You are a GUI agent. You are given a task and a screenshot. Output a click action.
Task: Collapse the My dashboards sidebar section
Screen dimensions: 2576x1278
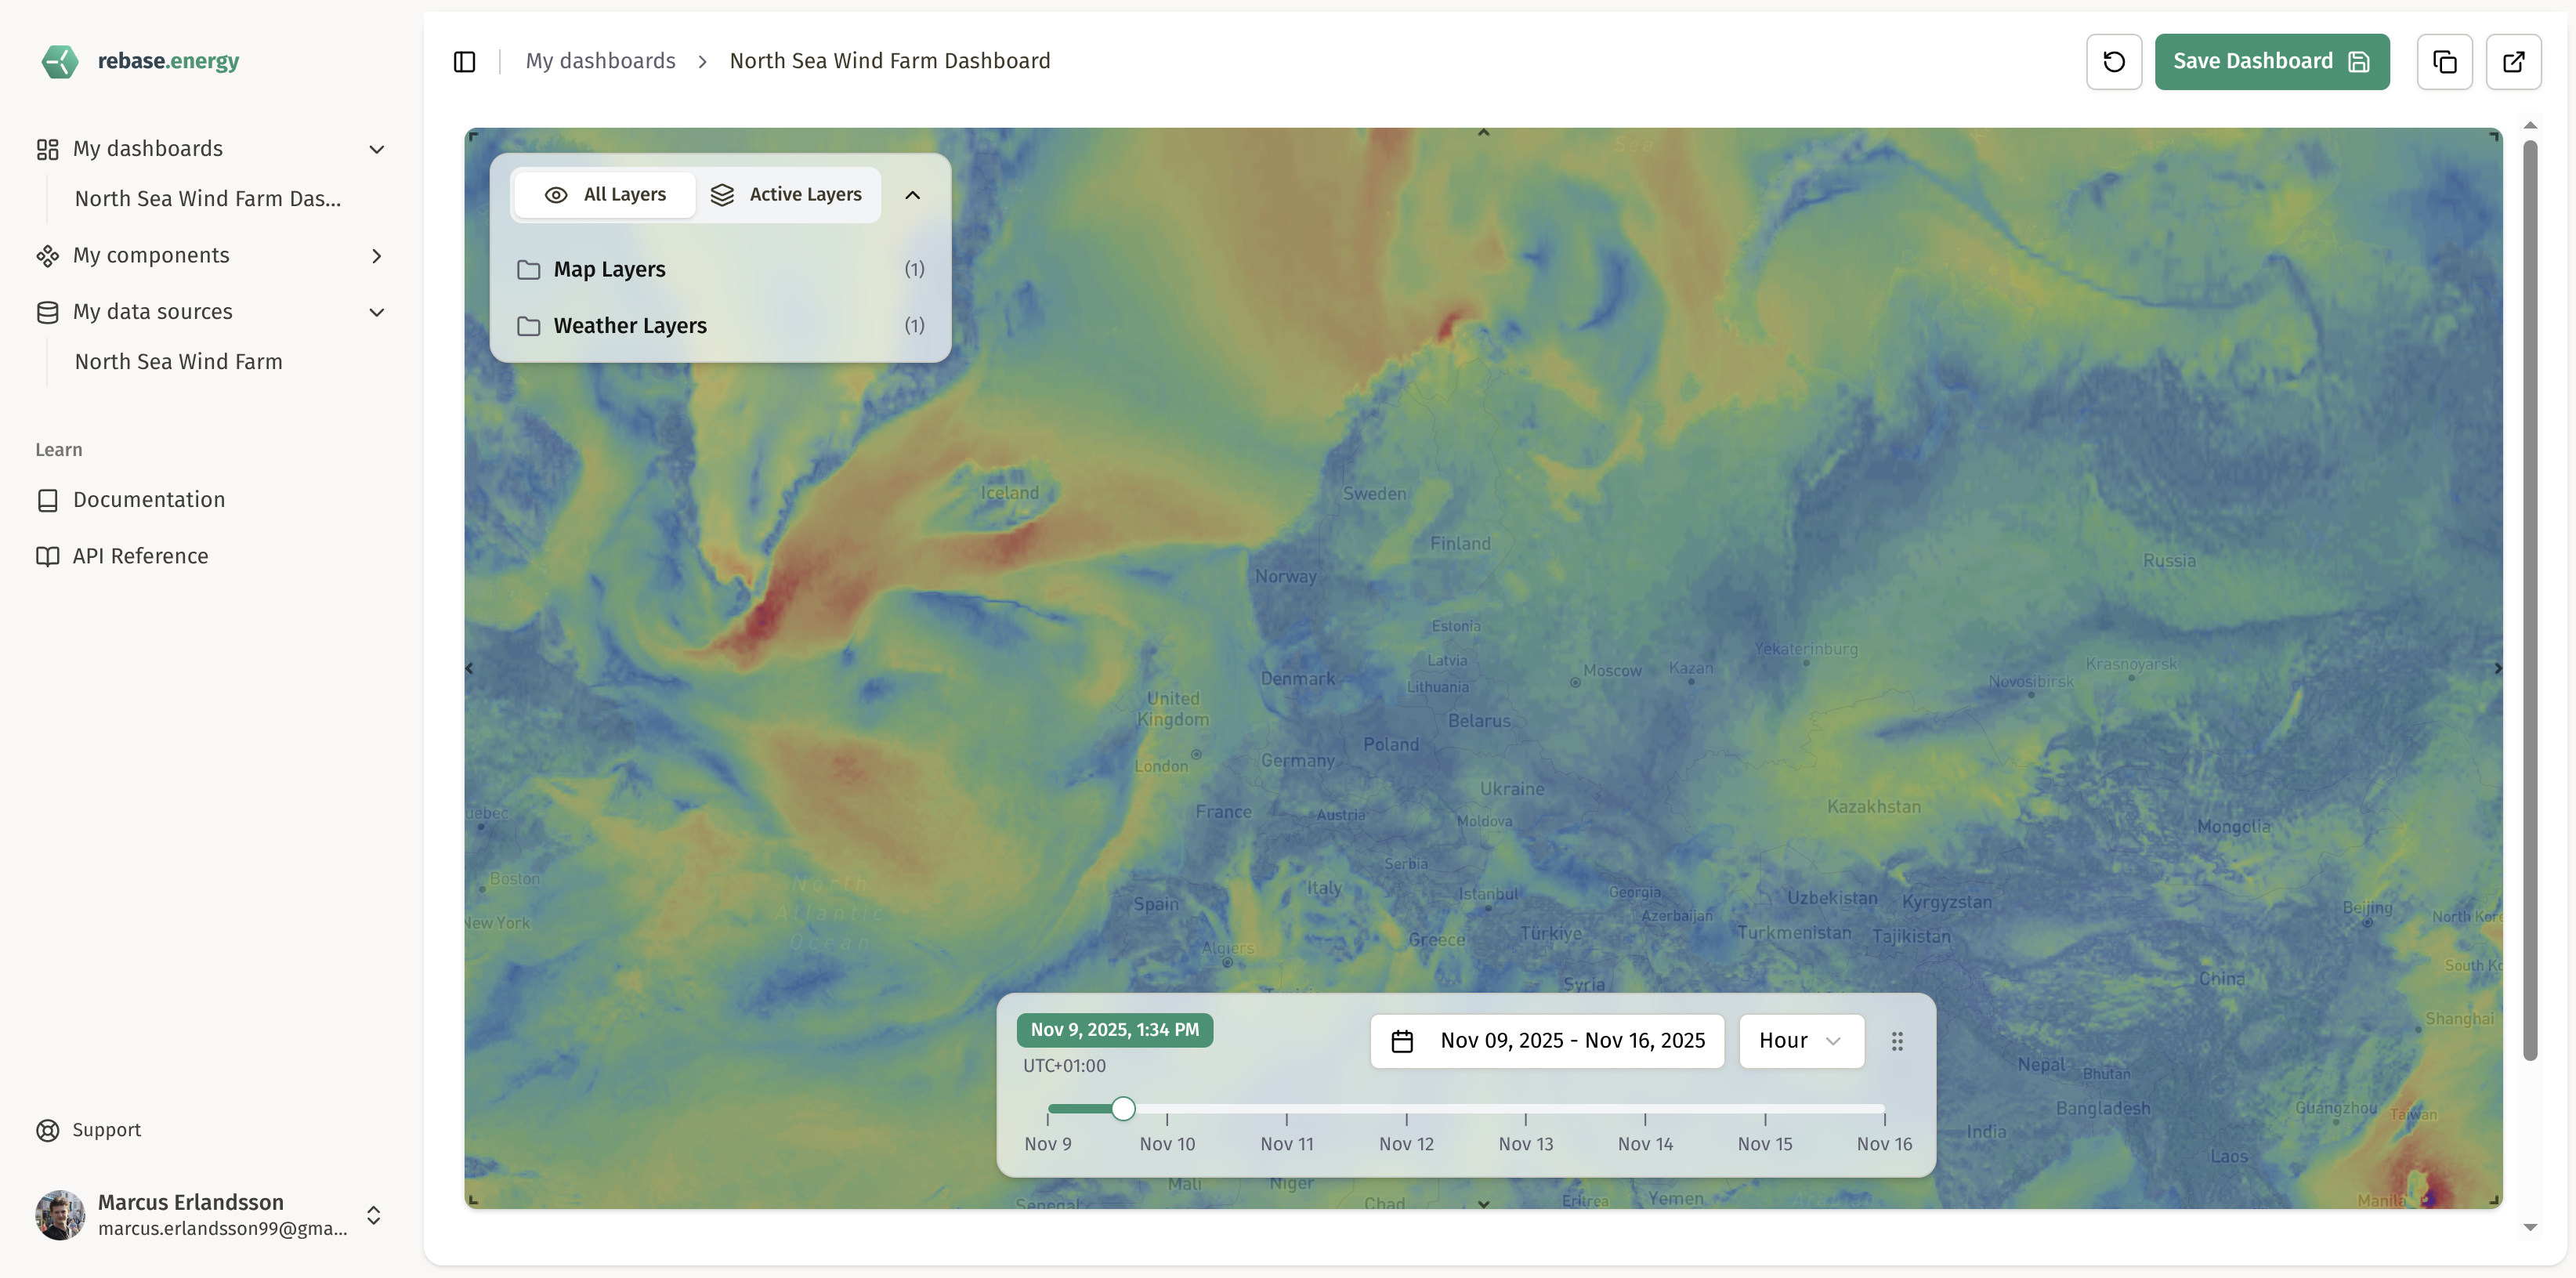coord(375,148)
